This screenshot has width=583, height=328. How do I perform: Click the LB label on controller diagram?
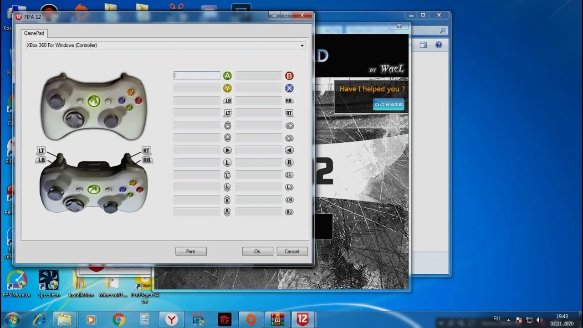click(41, 160)
